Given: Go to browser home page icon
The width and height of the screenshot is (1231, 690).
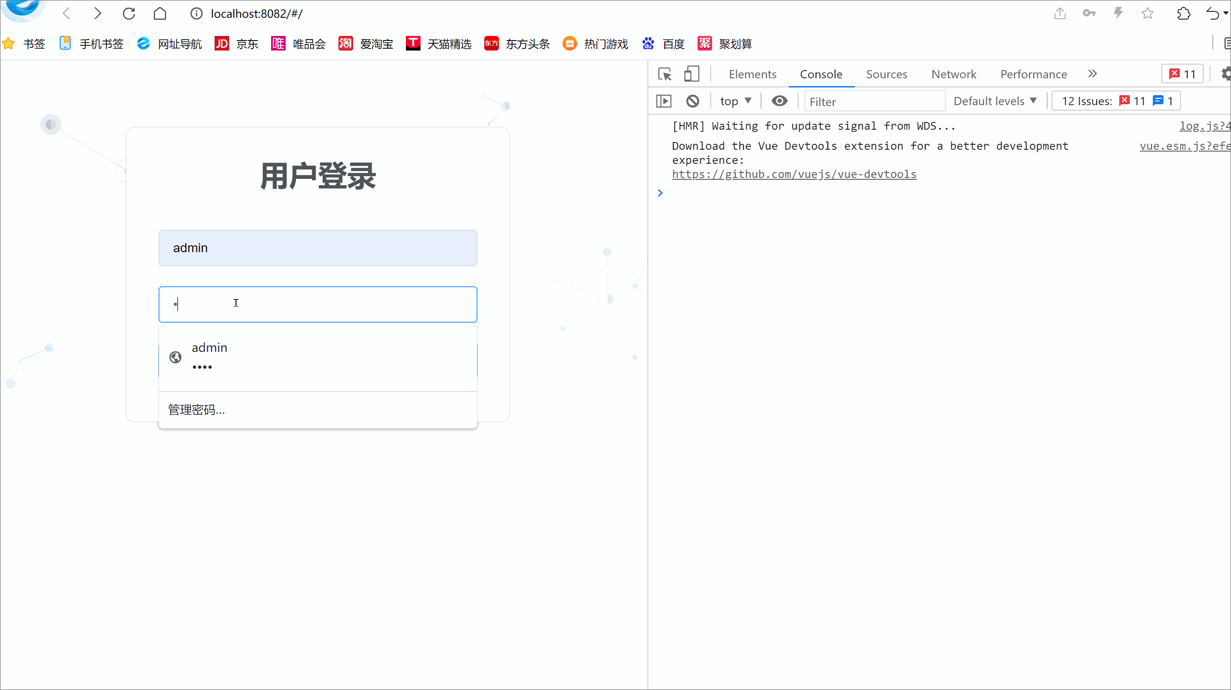Looking at the screenshot, I should coord(160,13).
